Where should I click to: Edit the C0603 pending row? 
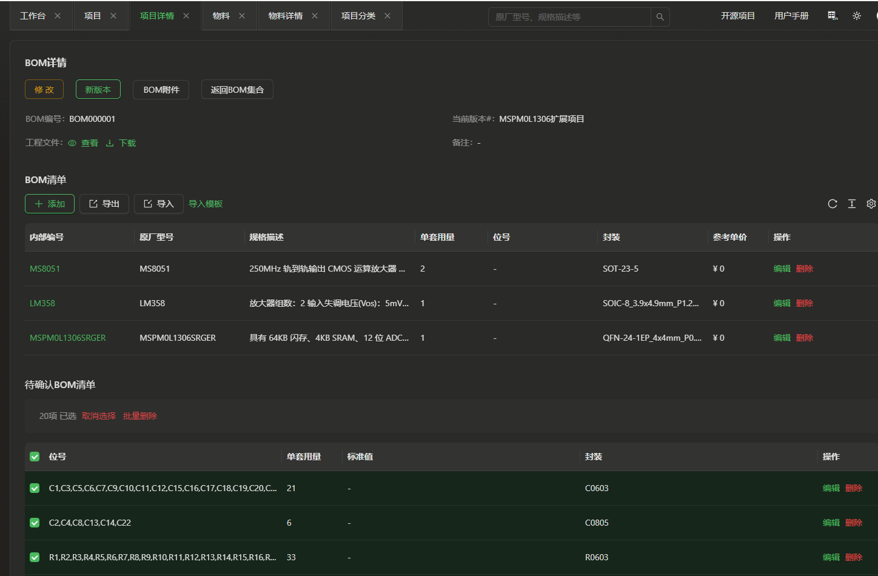[831, 488]
